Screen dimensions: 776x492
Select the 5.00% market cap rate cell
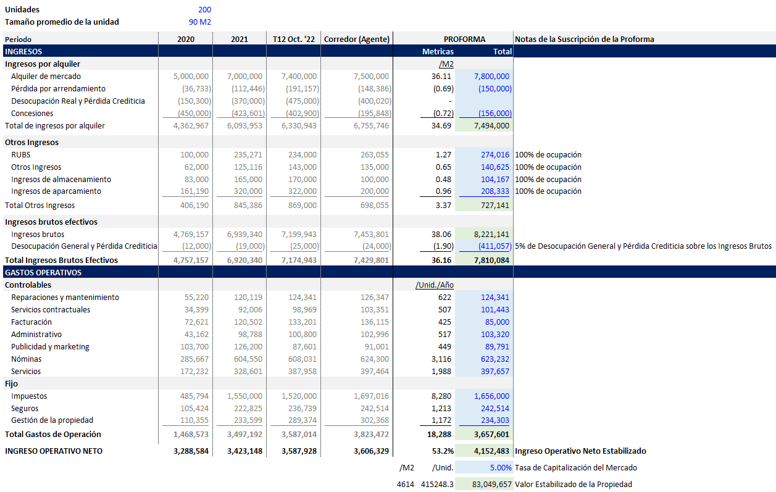coord(500,468)
